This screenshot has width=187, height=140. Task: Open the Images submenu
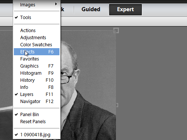tap(37, 5)
